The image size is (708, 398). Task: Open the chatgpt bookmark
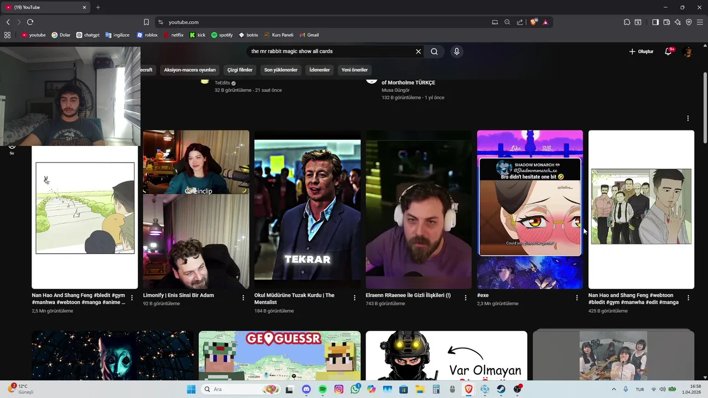[88, 35]
